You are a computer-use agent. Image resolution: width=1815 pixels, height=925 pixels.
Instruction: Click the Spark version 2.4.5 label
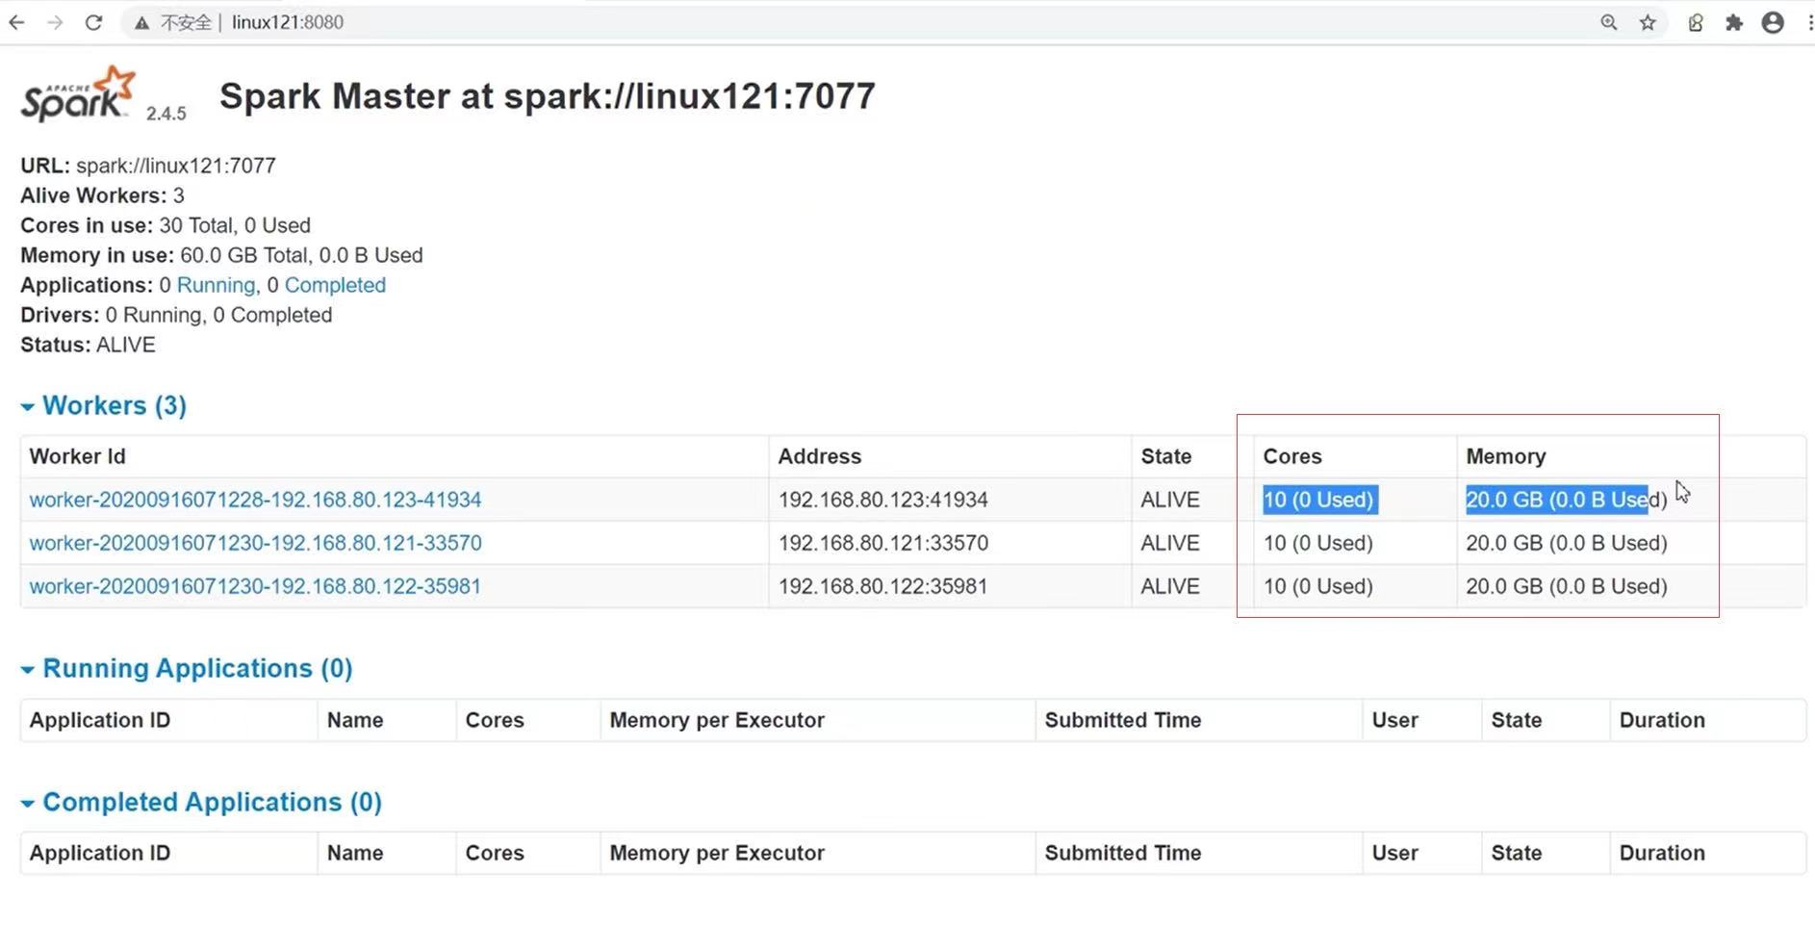[x=166, y=114]
